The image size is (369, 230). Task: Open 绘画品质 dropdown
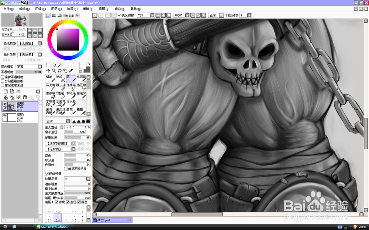click(88, 179)
